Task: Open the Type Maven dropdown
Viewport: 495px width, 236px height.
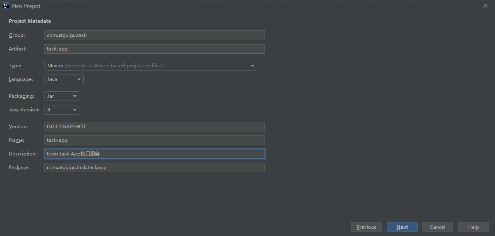Action: (151, 66)
